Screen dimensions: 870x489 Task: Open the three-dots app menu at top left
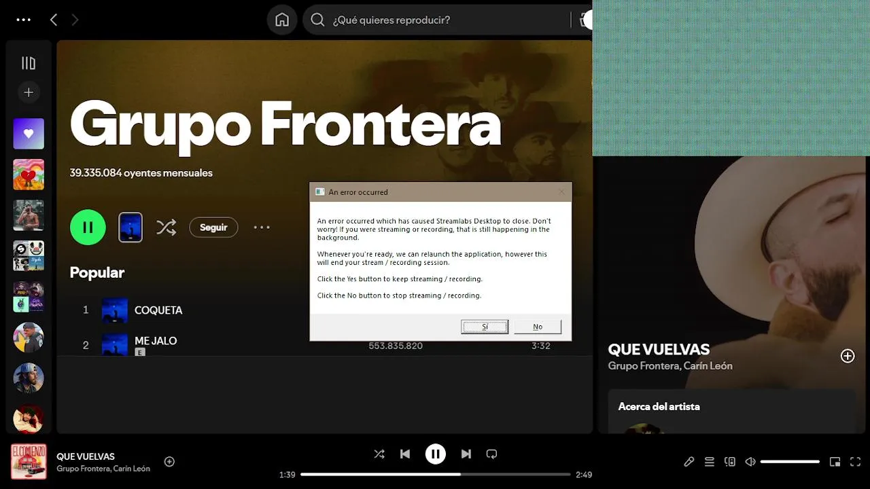pos(24,20)
